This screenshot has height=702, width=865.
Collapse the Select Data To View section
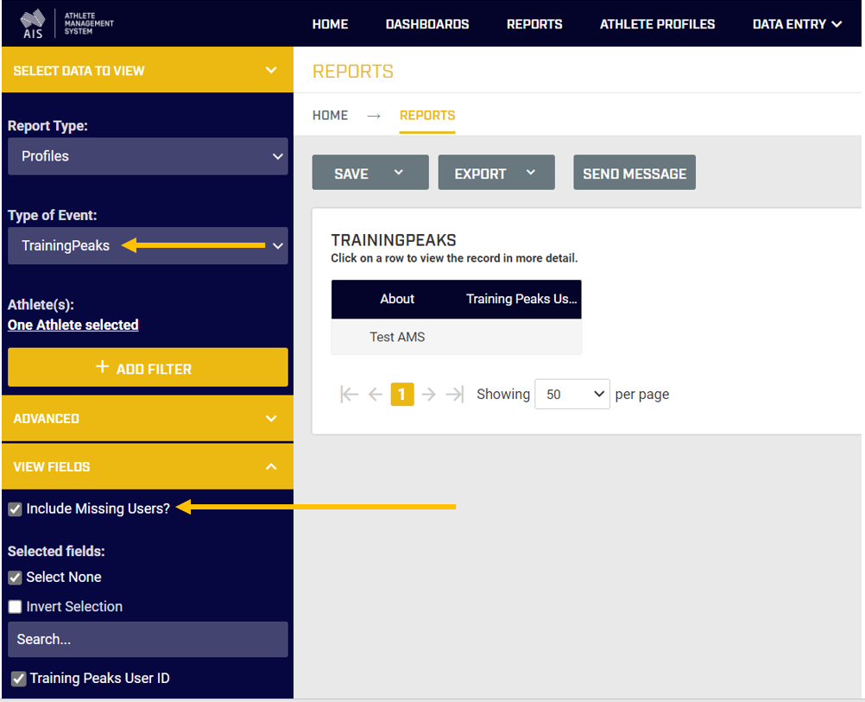[x=148, y=70]
